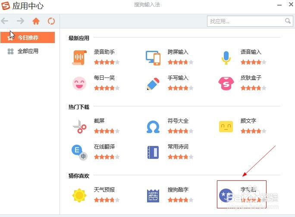Click the 符号大全 label text
This screenshot has width=295, height=217.
point(178,121)
